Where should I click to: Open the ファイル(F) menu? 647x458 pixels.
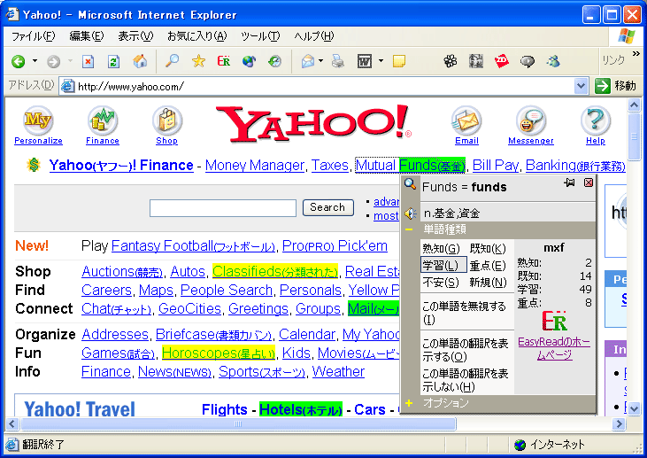point(33,36)
